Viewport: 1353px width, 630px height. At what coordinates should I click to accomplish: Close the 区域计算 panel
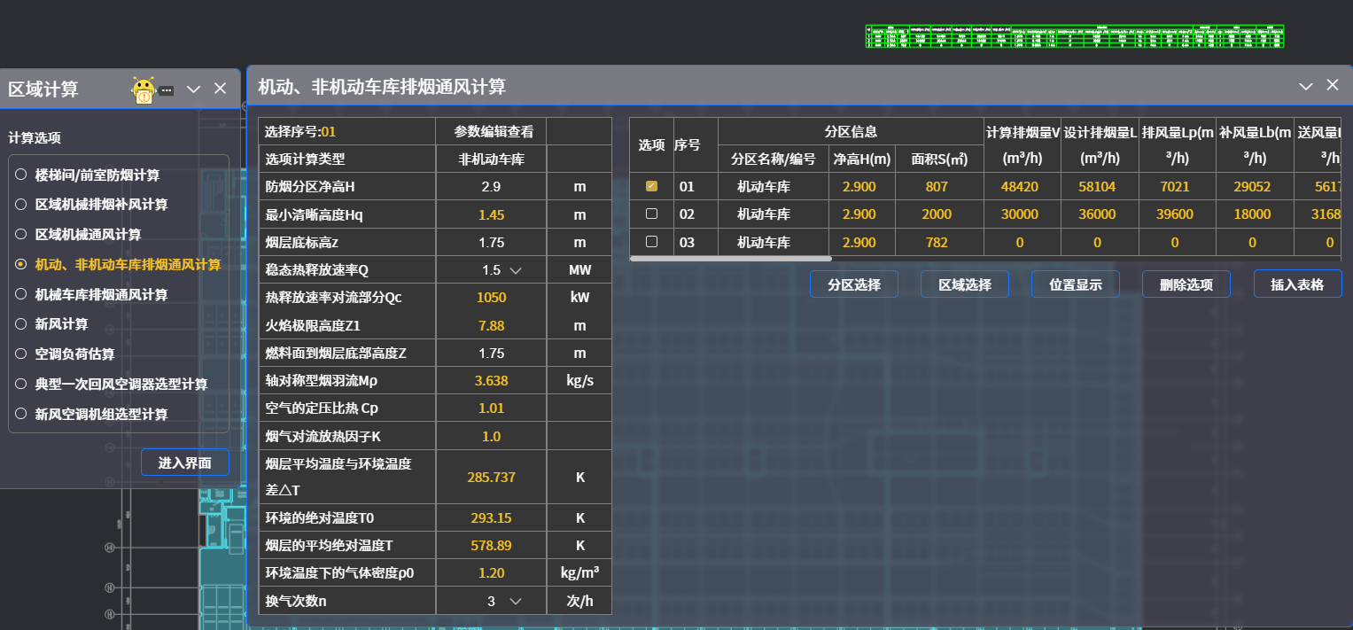click(221, 89)
